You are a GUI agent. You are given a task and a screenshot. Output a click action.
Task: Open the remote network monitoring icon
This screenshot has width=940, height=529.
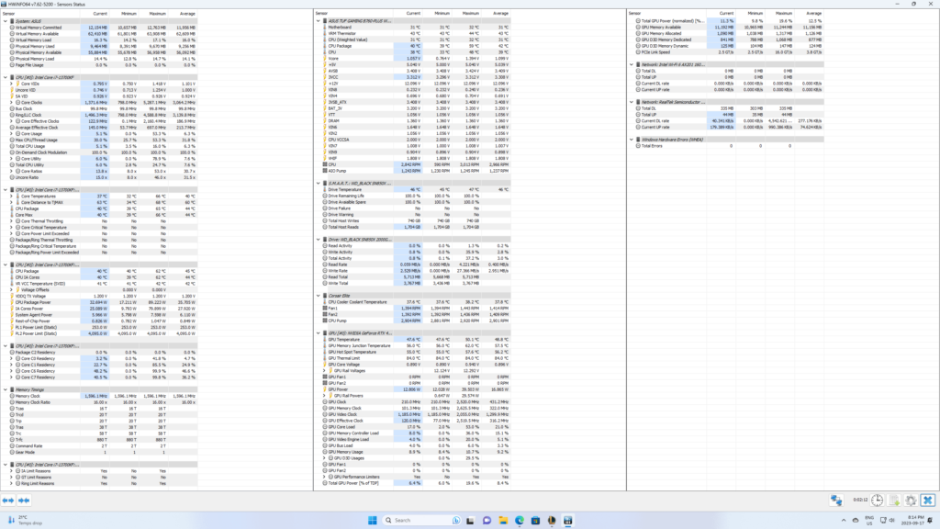pos(836,501)
